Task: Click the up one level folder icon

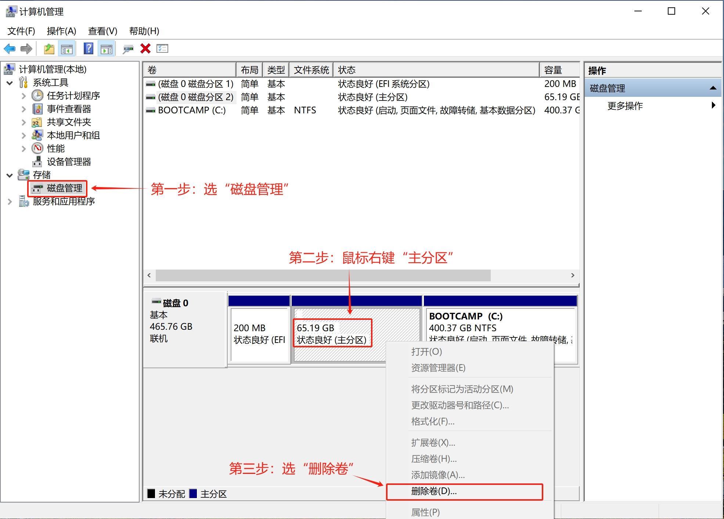Action: click(48, 48)
